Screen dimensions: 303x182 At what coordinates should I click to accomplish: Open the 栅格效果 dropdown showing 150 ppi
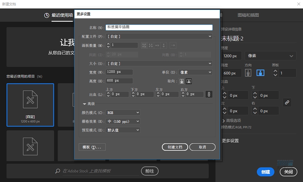[x=123, y=122]
